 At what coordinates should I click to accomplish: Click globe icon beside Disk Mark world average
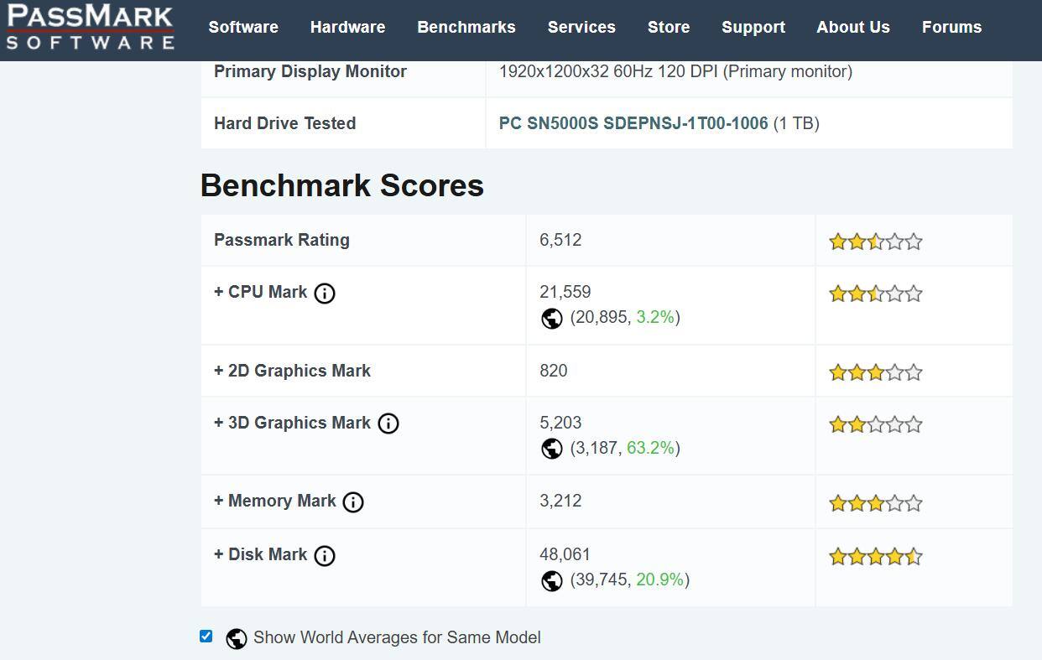[x=551, y=580]
